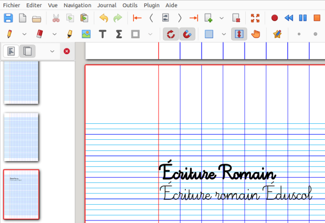Insert a new page after current
This screenshot has height=223, width=325.
coord(208,18)
